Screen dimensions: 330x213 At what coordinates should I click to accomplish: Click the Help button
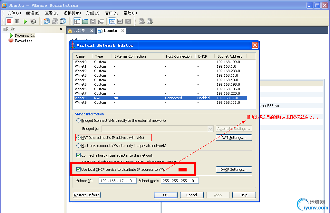(x=244, y=195)
